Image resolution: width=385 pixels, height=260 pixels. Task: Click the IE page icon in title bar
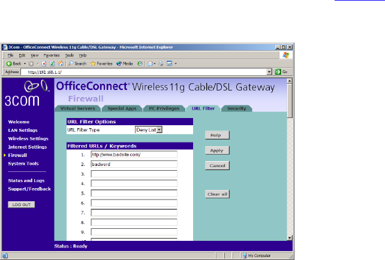[5, 47]
